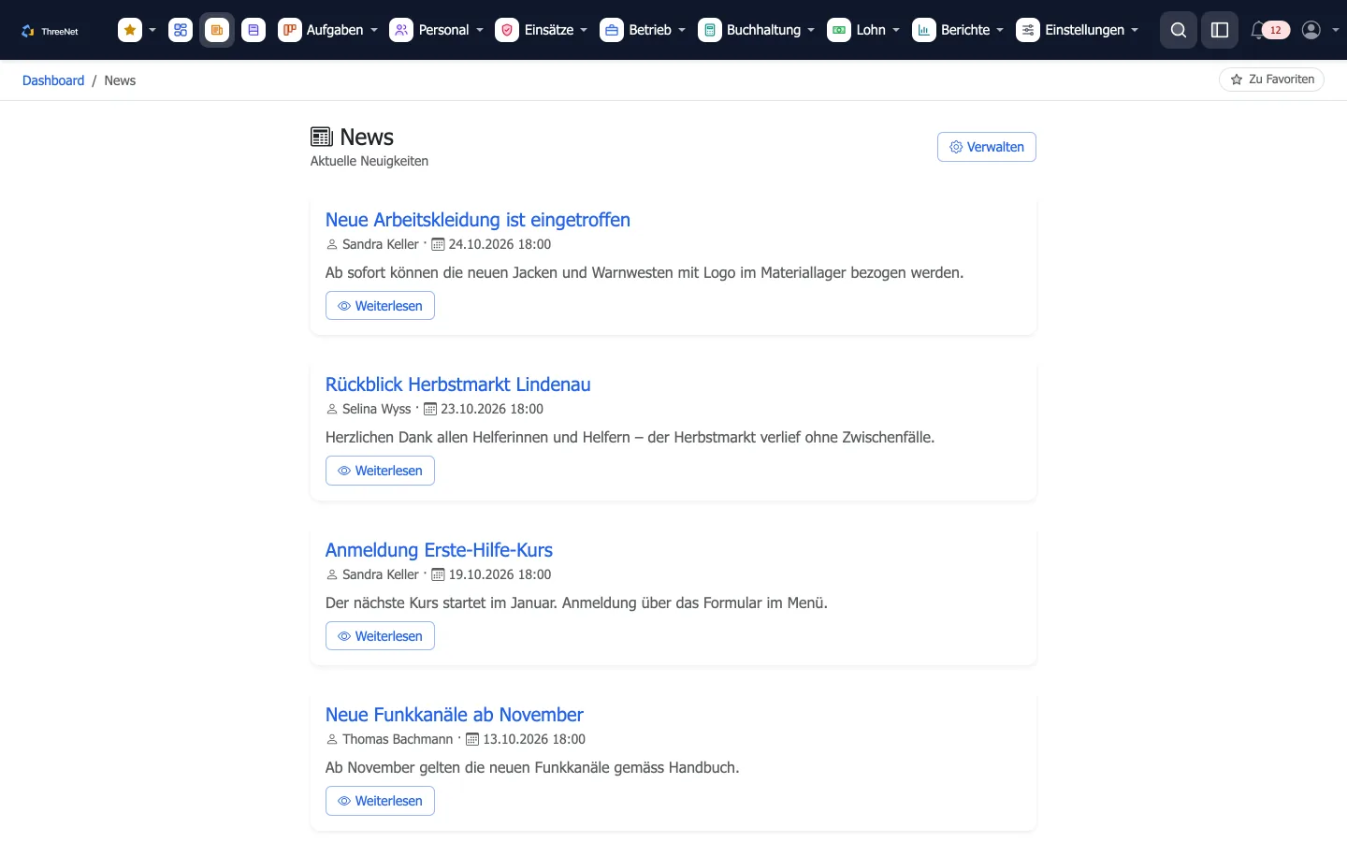Image resolution: width=1347 pixels, height=842 pixels.
Task: Expand the favorites star dropdown arrow
Action: click(x=152, y=30)
